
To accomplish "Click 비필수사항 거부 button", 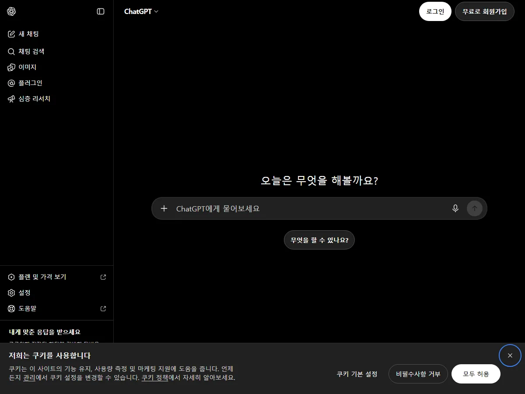I will (x=418, y=374).
